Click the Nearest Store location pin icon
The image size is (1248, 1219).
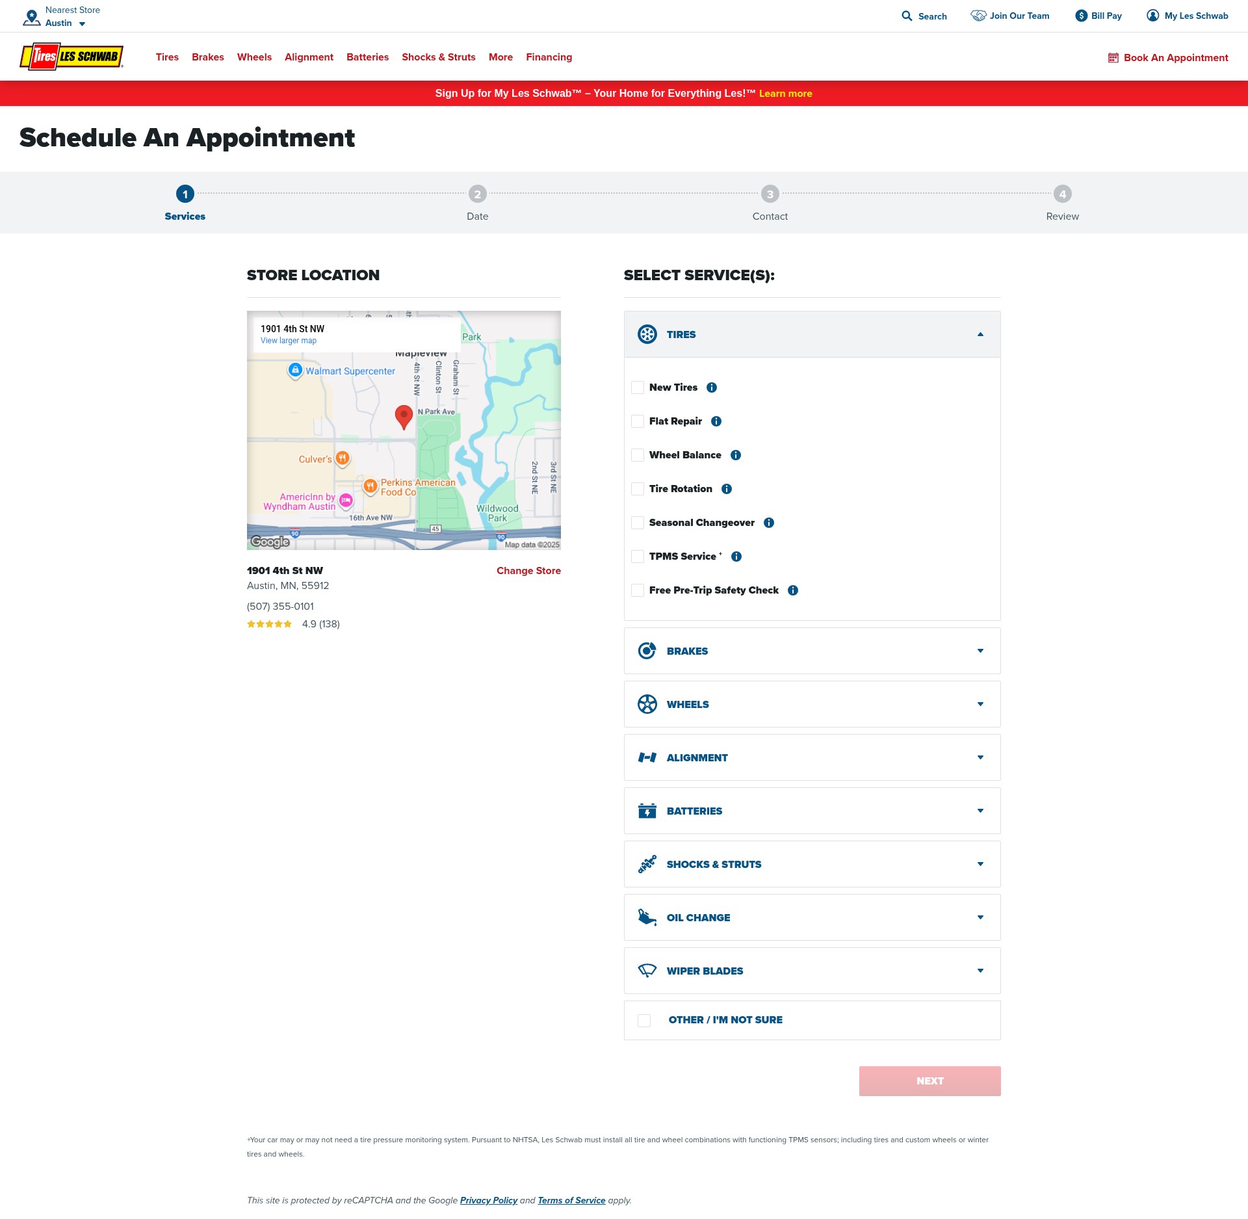coord(31,17)
